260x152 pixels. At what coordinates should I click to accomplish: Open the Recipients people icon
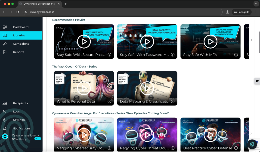pos(5,103)
